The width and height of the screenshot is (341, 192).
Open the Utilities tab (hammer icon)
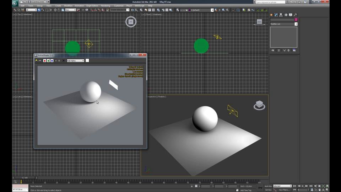[x=295, y=15]
